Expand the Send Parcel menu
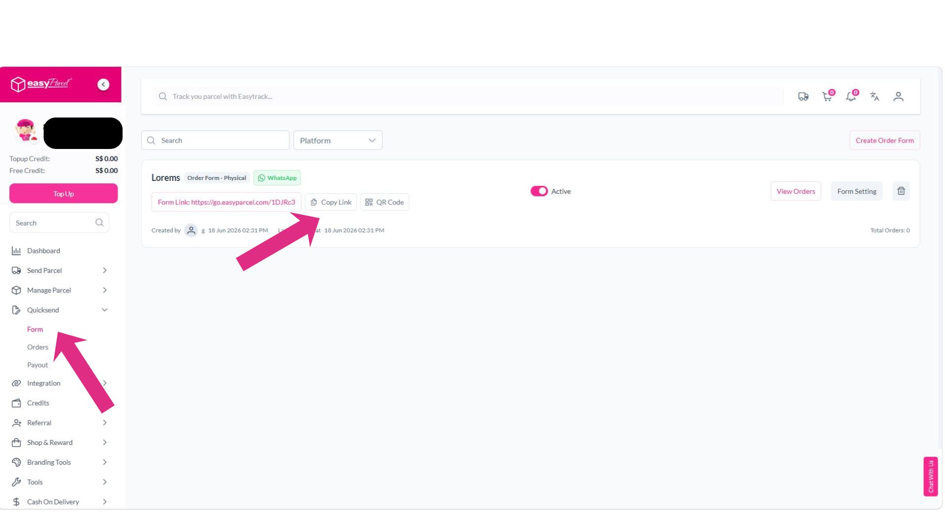 (59, 270)
